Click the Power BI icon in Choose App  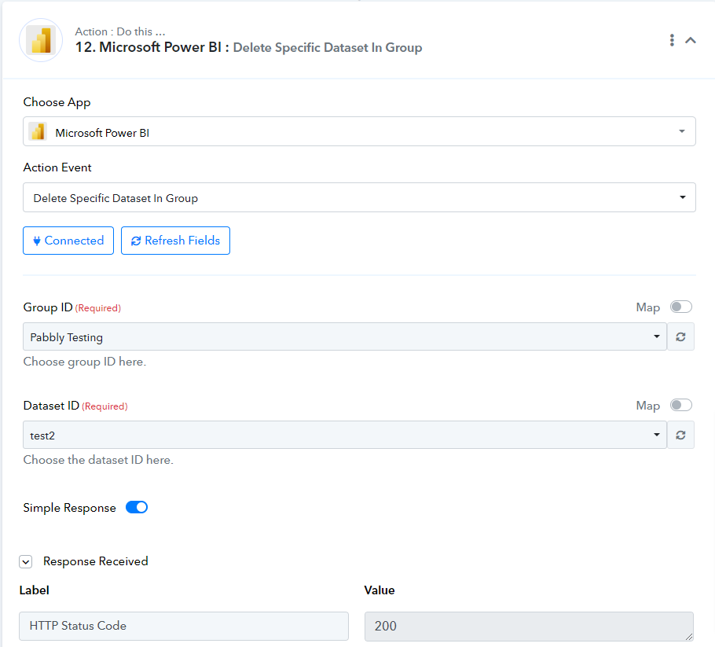pos(38,132)
